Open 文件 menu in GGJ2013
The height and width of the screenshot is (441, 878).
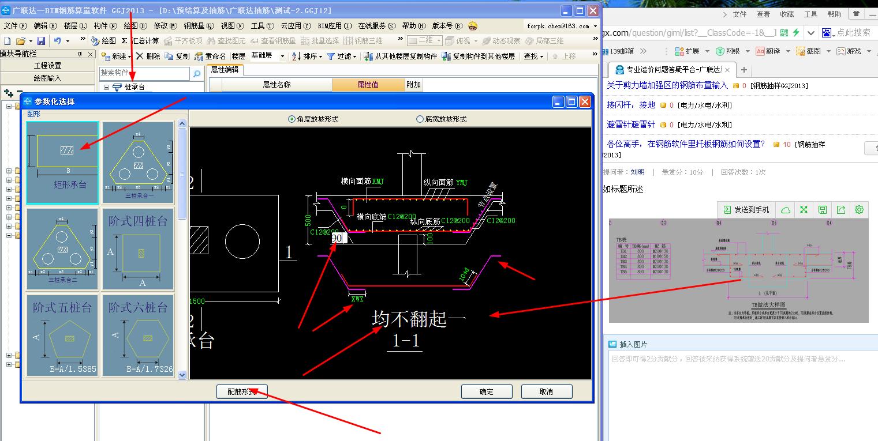pyautogui.click(x=15, y=26)
